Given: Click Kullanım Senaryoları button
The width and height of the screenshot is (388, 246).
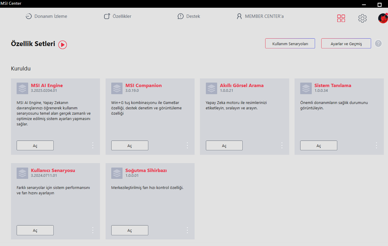Looking at the screenshot, I should [290, 43].
